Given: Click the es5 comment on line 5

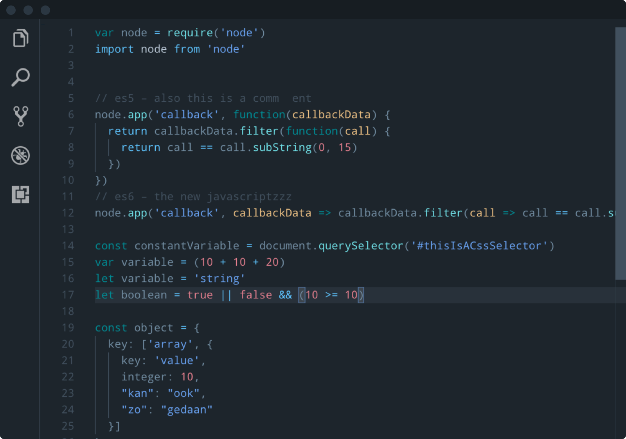Looking at the screenshot, I should 124,98.
